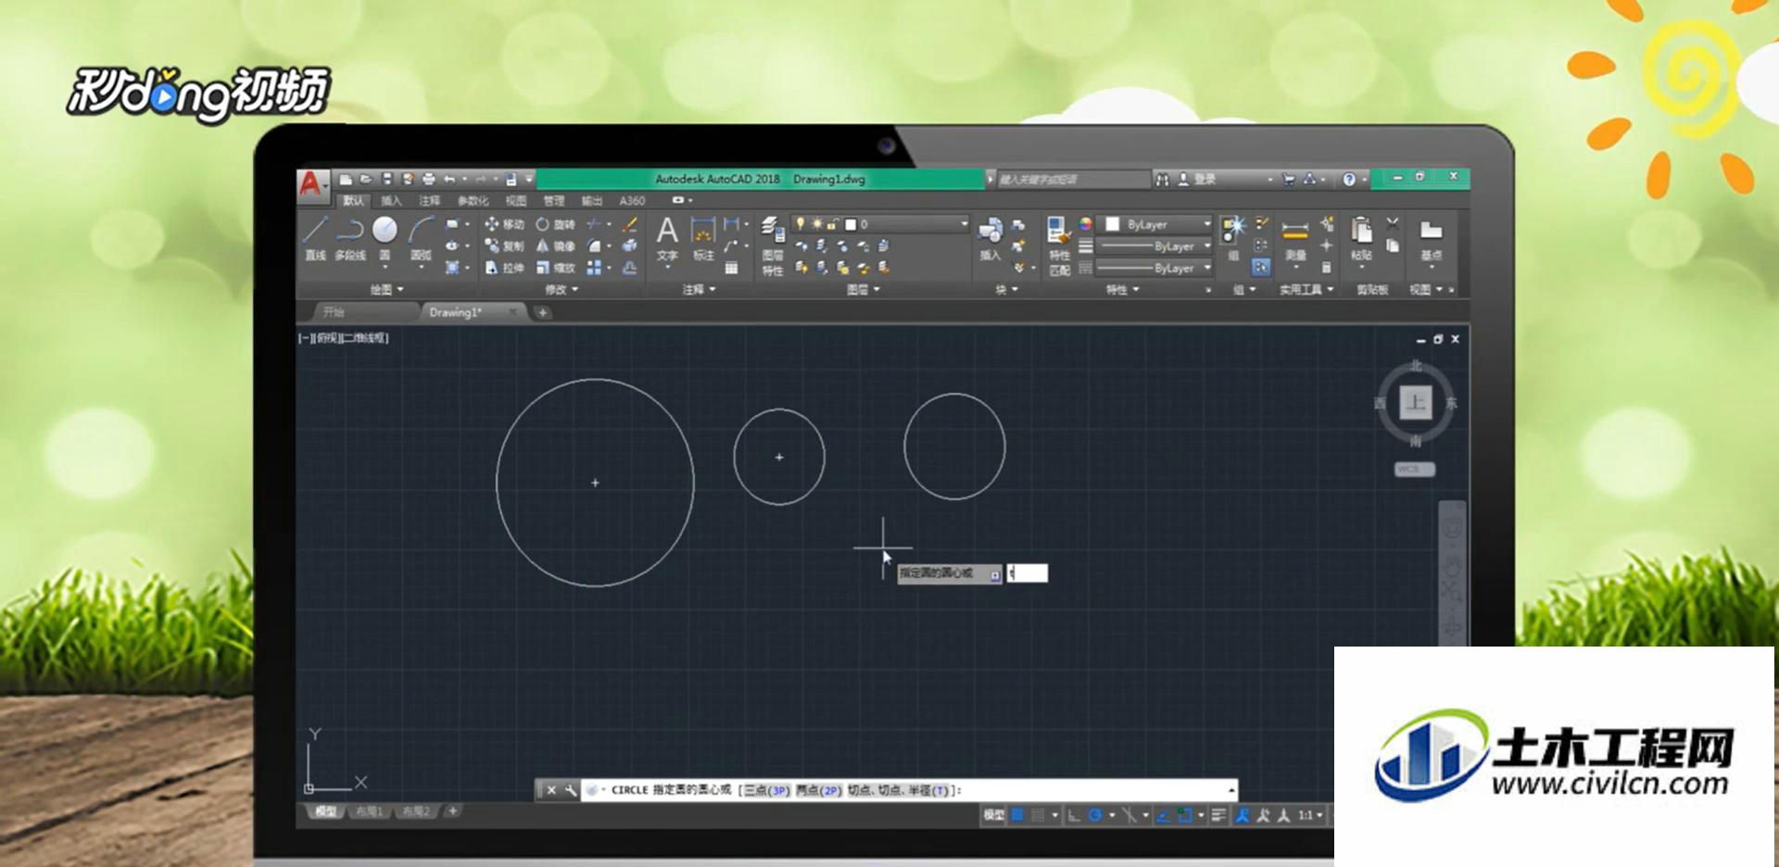Screen dimensions: 1779x867
Task: Click the 插入 (Insert block) icon
Action: [x=990, y=238]
